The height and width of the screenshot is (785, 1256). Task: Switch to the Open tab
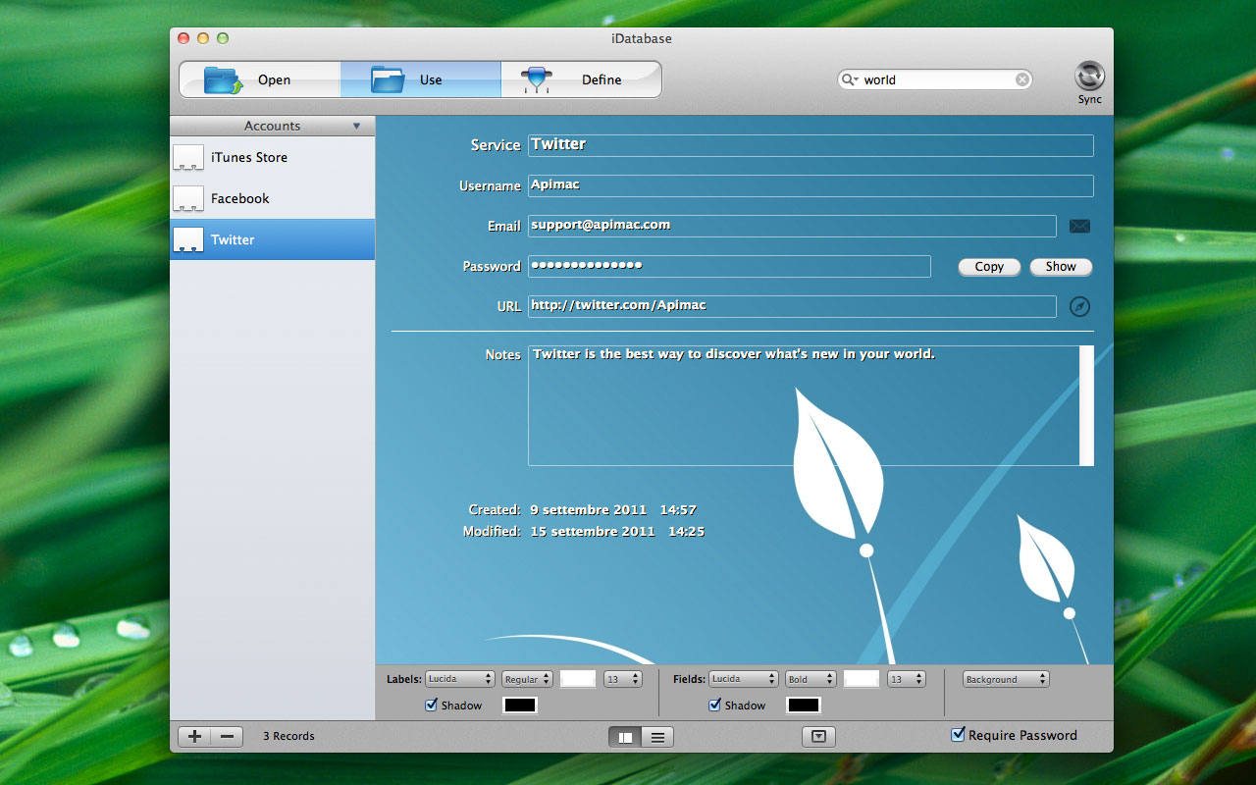coord(259,79)
